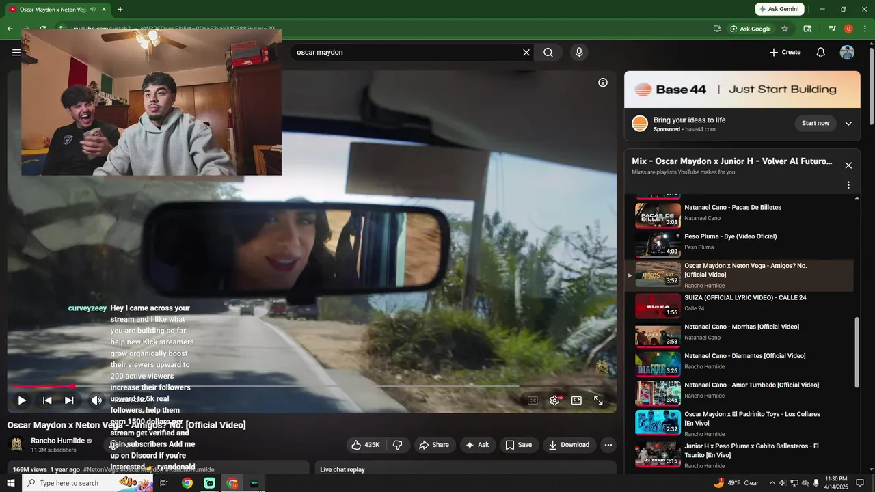This screenshot has height=492, width=875.
Task: Start voice search with microphone
Action: [x=579, y=52]
